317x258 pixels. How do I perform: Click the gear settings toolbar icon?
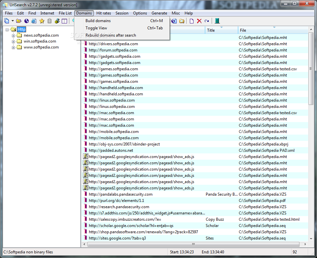click(57, 21)
